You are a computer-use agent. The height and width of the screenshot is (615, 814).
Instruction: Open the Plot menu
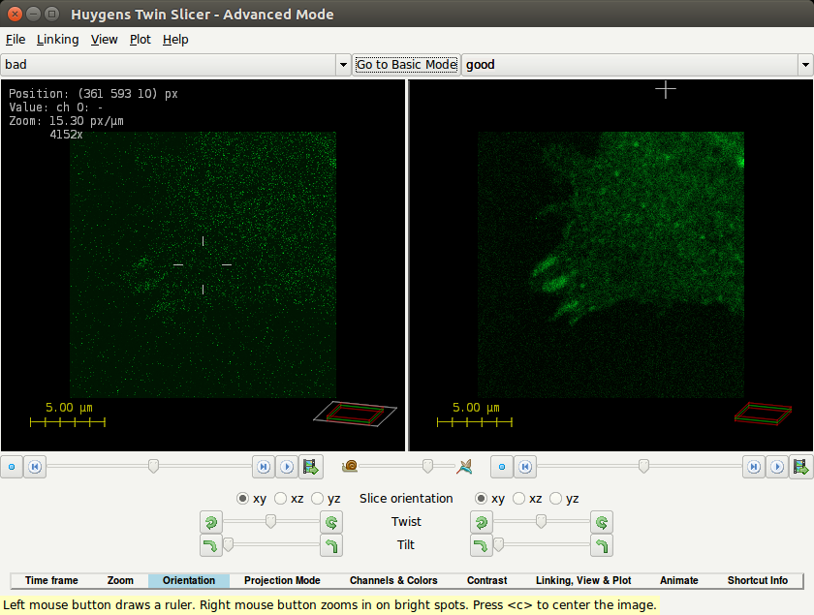(x=141, y=40)
